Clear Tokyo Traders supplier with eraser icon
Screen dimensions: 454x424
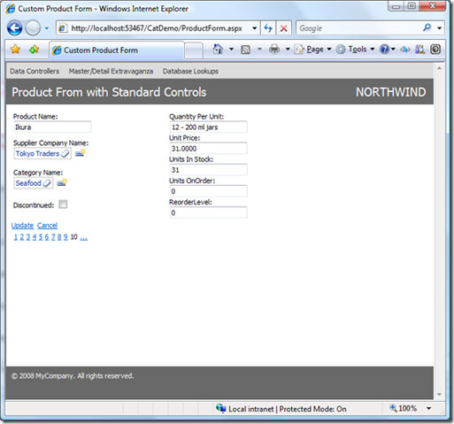click(65, 153)
